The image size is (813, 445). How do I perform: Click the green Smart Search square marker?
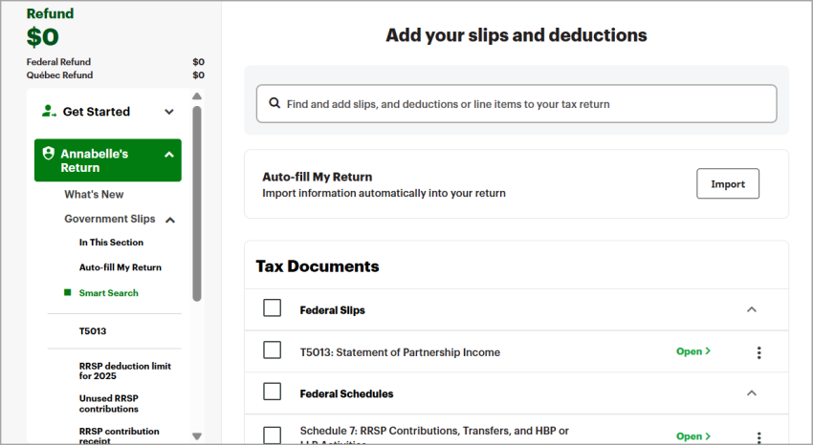(x=68, y=293)
